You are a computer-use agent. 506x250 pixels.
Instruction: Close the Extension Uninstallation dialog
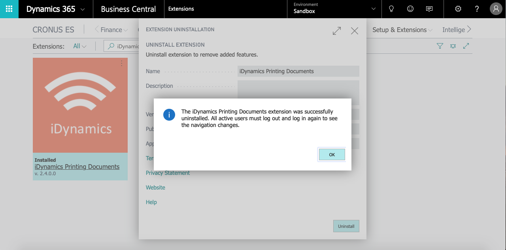(x=355, y=31)
